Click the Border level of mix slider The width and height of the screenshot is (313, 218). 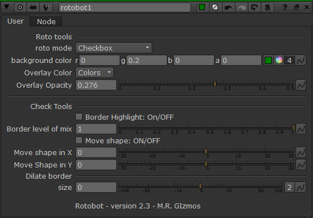[207, 129]
